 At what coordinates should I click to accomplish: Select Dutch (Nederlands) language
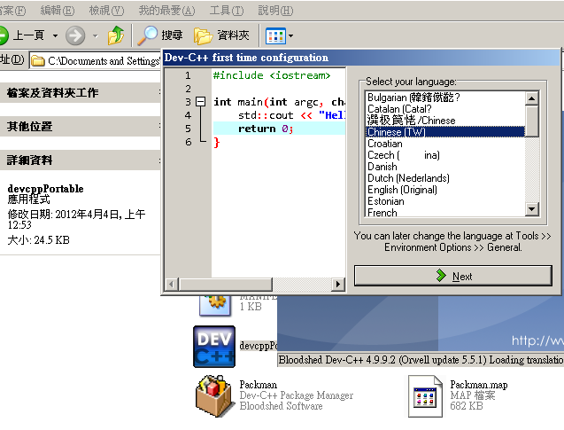pyautogui.click(x=445, y=178)
